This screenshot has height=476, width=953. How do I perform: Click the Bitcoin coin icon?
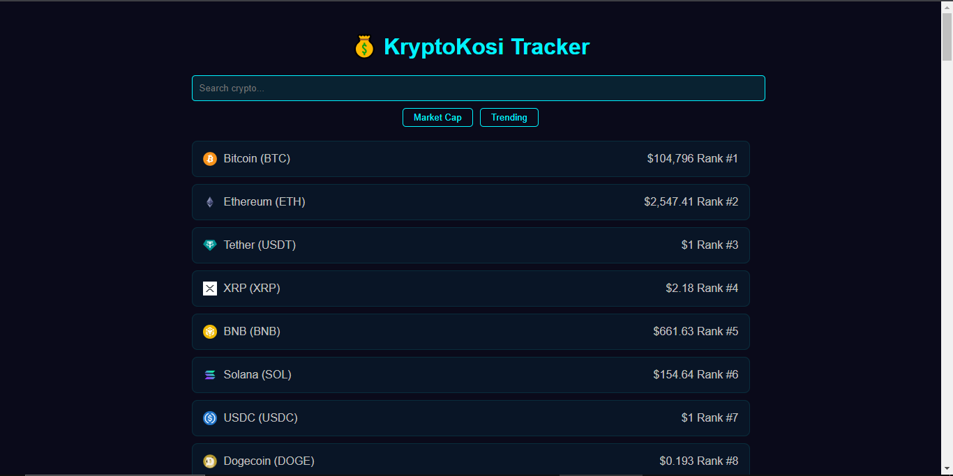coord(210,158)
